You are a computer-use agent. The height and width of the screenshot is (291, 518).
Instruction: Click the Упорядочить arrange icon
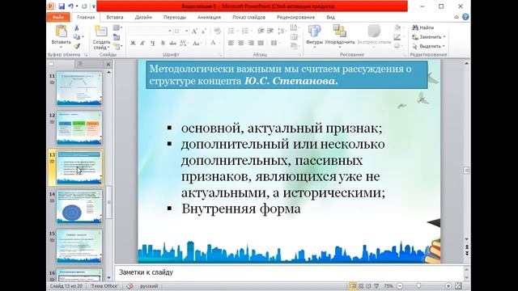pos(339,32)
